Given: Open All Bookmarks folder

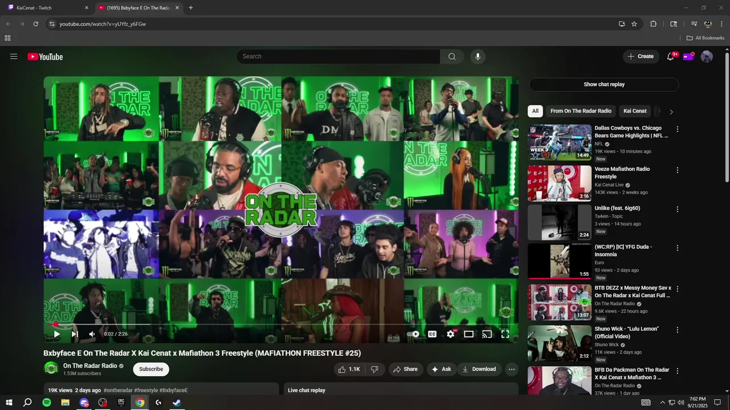Looking at the screenshot, I should pyautogui.click(x=705, y=38).
